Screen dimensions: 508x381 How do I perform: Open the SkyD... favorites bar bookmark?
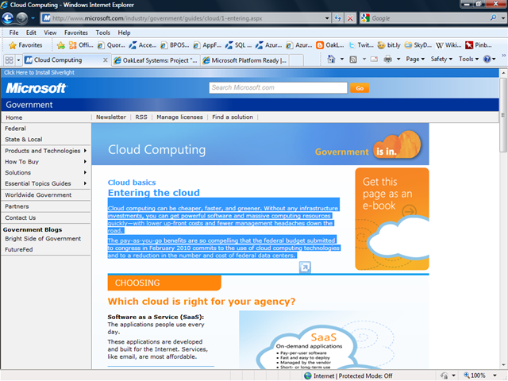point(418,45)
